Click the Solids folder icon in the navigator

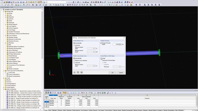coord(7,21)
